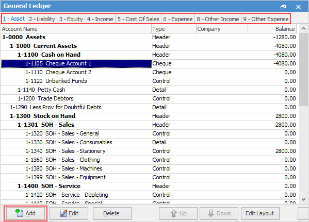This screenshot has height=222, width=309.
Task: Sort by Type column header
Action: (x=174, y=29)
